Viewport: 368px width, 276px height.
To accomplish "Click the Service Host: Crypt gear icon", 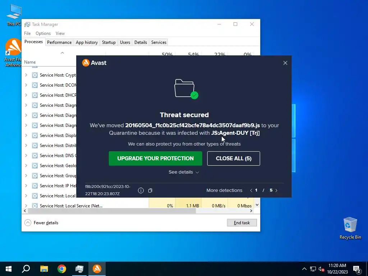I will click(35, 75).
